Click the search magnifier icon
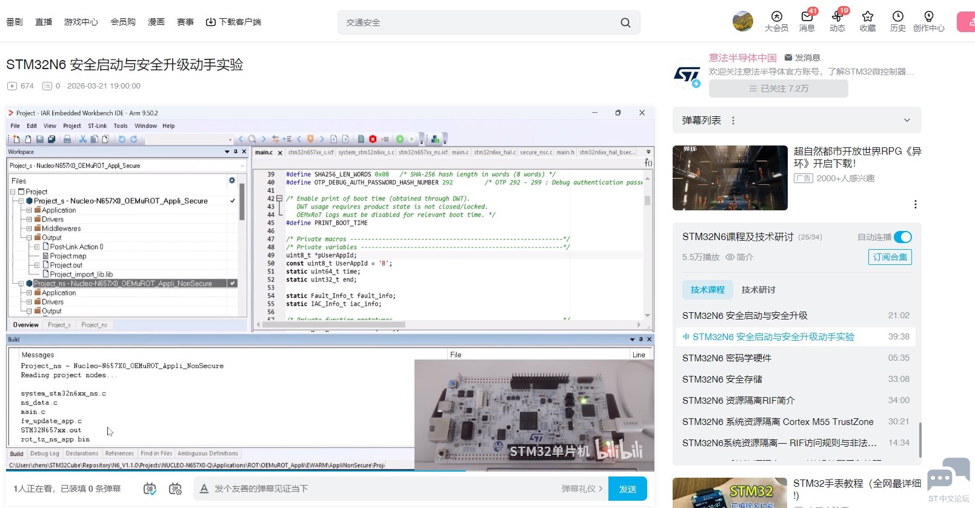 (x=625, y=22)
